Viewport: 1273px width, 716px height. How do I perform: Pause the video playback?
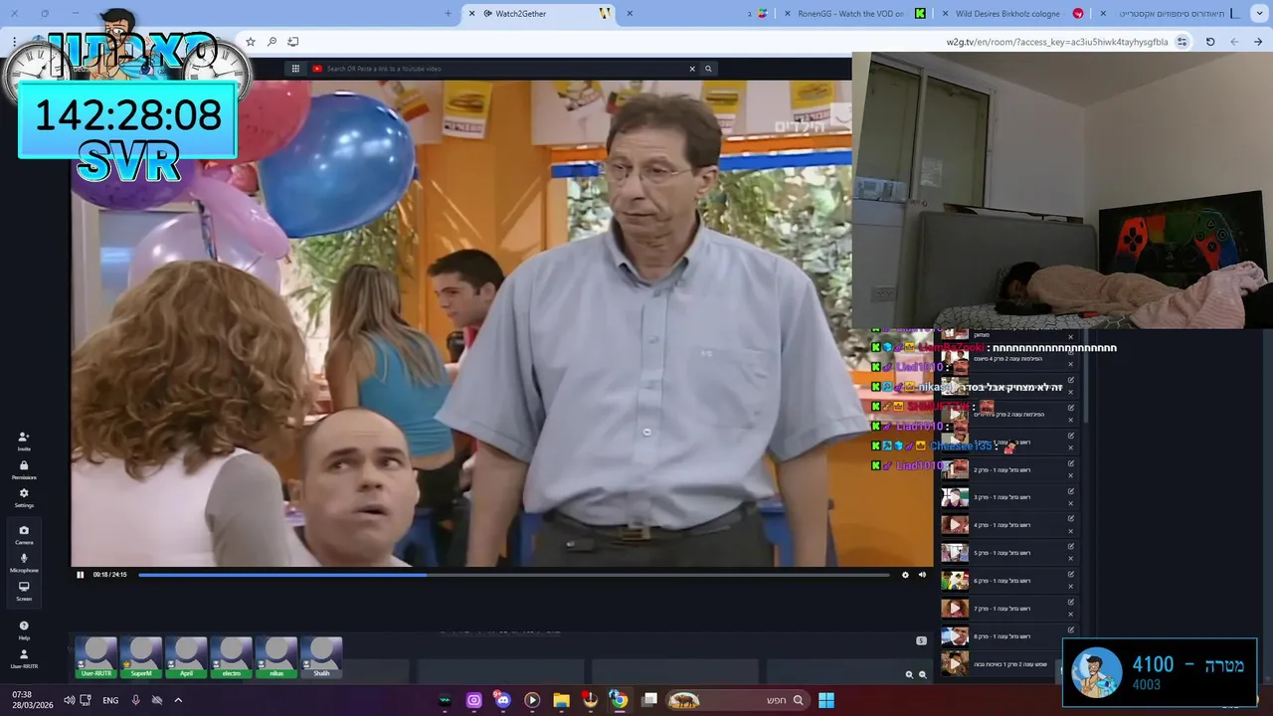[81, 575]
